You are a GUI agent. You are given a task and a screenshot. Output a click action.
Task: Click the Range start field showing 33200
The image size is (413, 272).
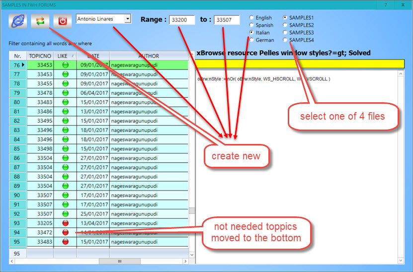coord(182,20)
